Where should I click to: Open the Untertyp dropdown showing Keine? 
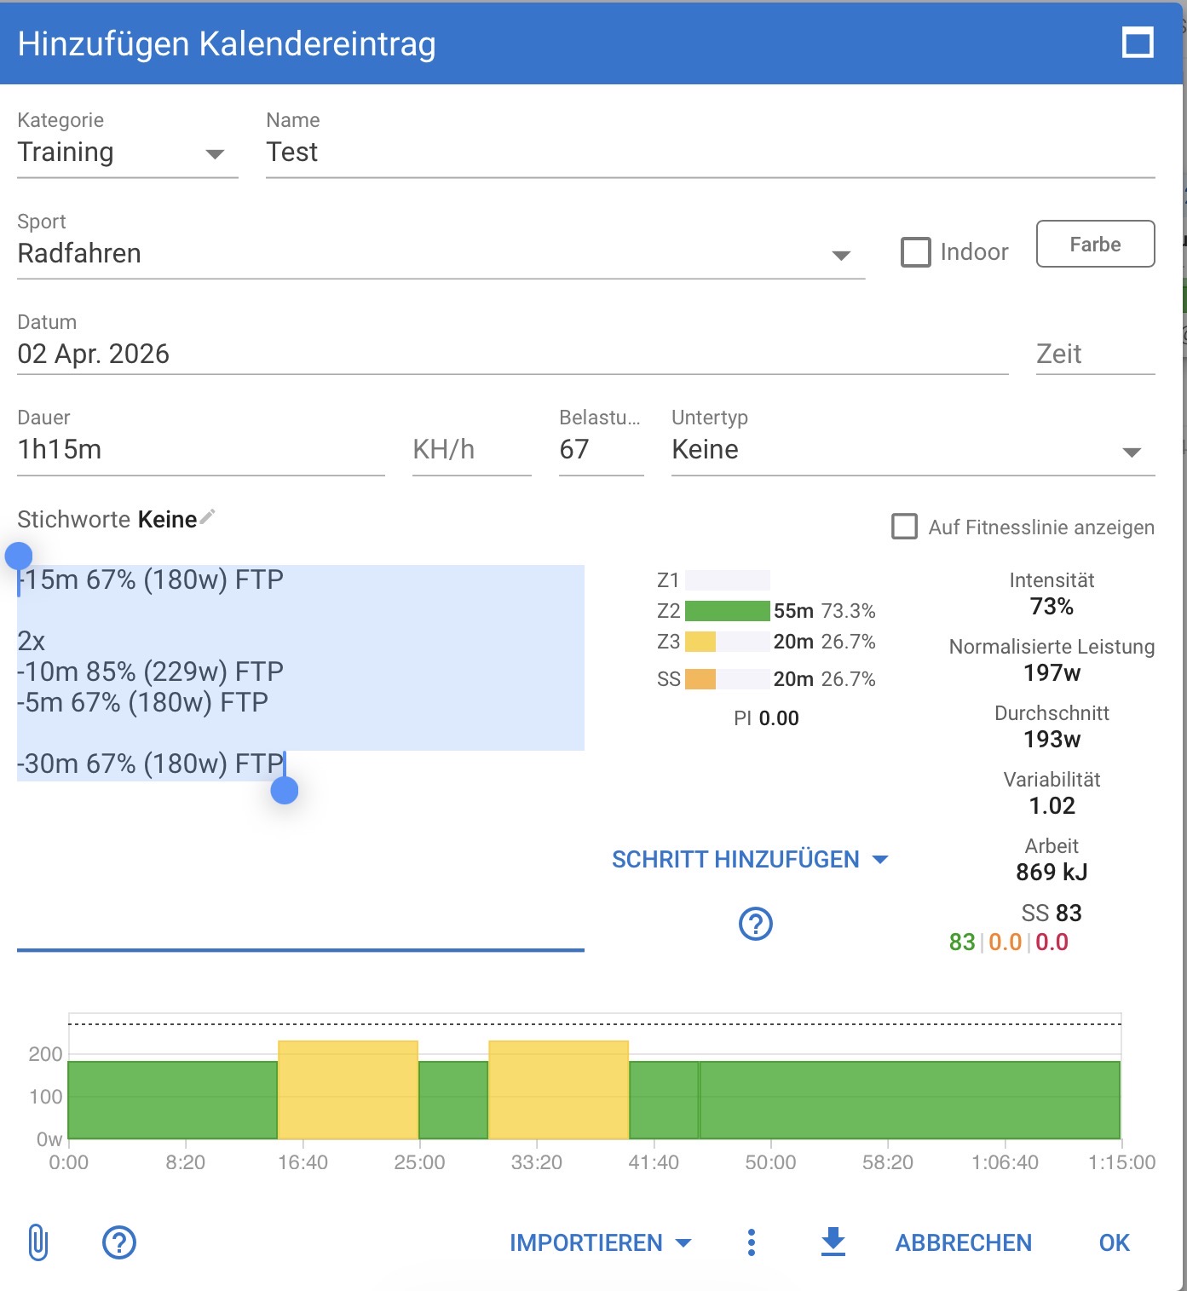(912, 450)
